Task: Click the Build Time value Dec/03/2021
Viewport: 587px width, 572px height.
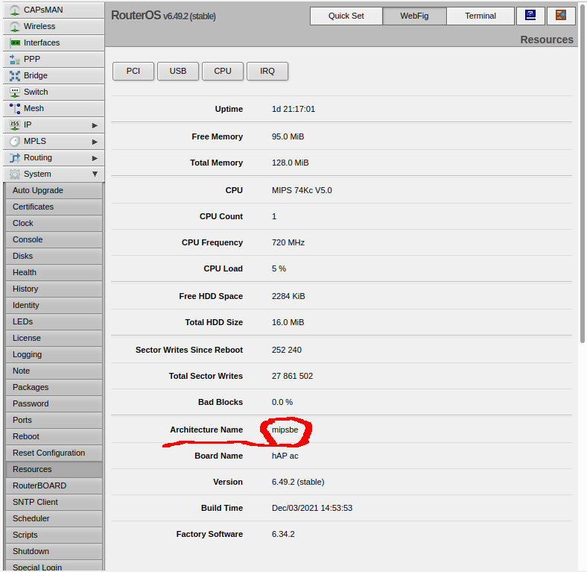Action: coord(312,509)
